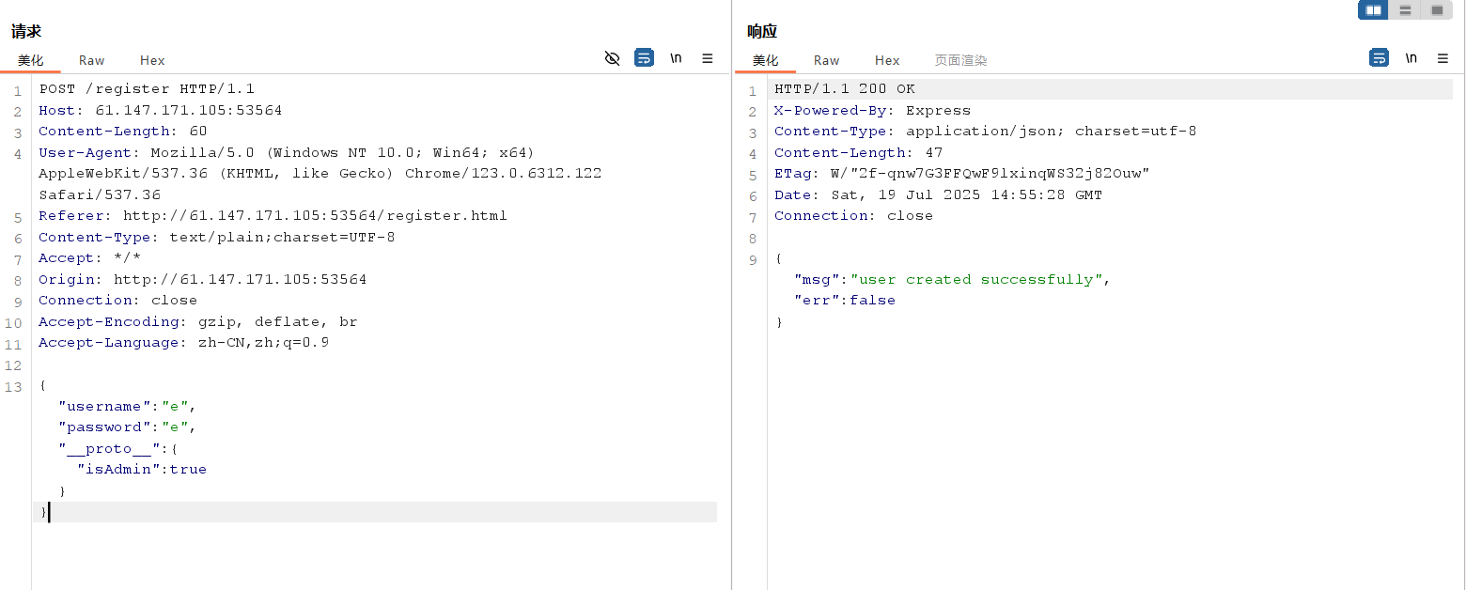Select the 美化 tab in the response panel
This screenshot has height=590, width=1466.
[765, 60]
